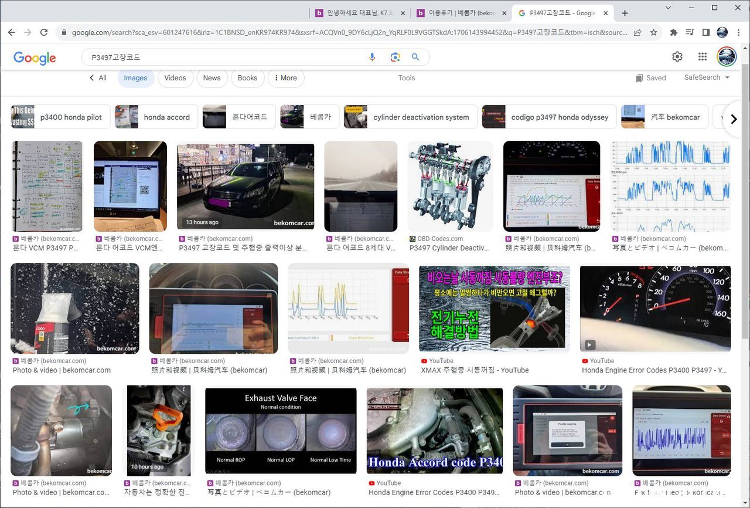Go back to All results
750x508 pixels.
[x=98, y=78]
